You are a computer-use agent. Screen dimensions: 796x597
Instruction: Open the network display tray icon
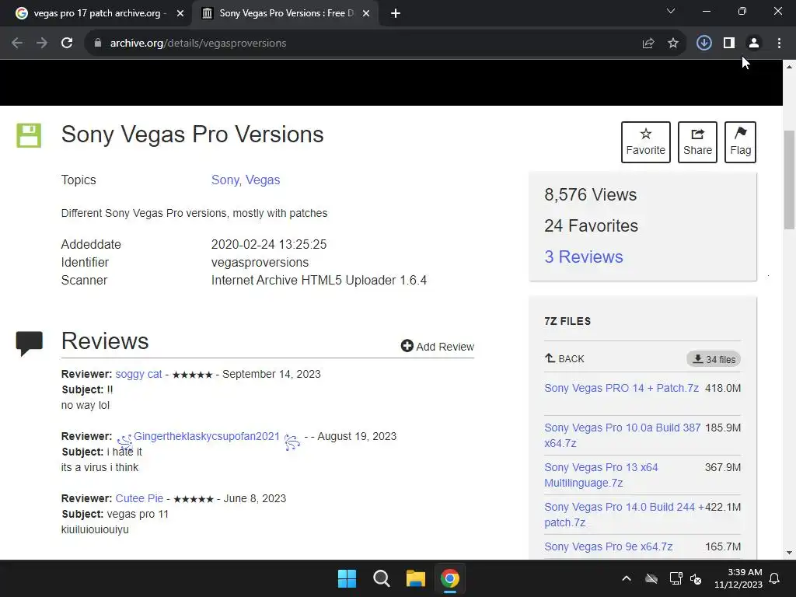[676, 578]
